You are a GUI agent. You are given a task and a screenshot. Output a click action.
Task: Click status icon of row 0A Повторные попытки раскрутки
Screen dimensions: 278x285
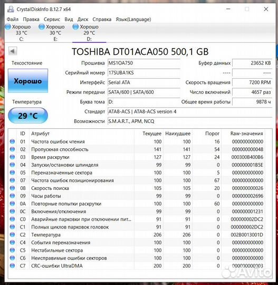point(12,204)
